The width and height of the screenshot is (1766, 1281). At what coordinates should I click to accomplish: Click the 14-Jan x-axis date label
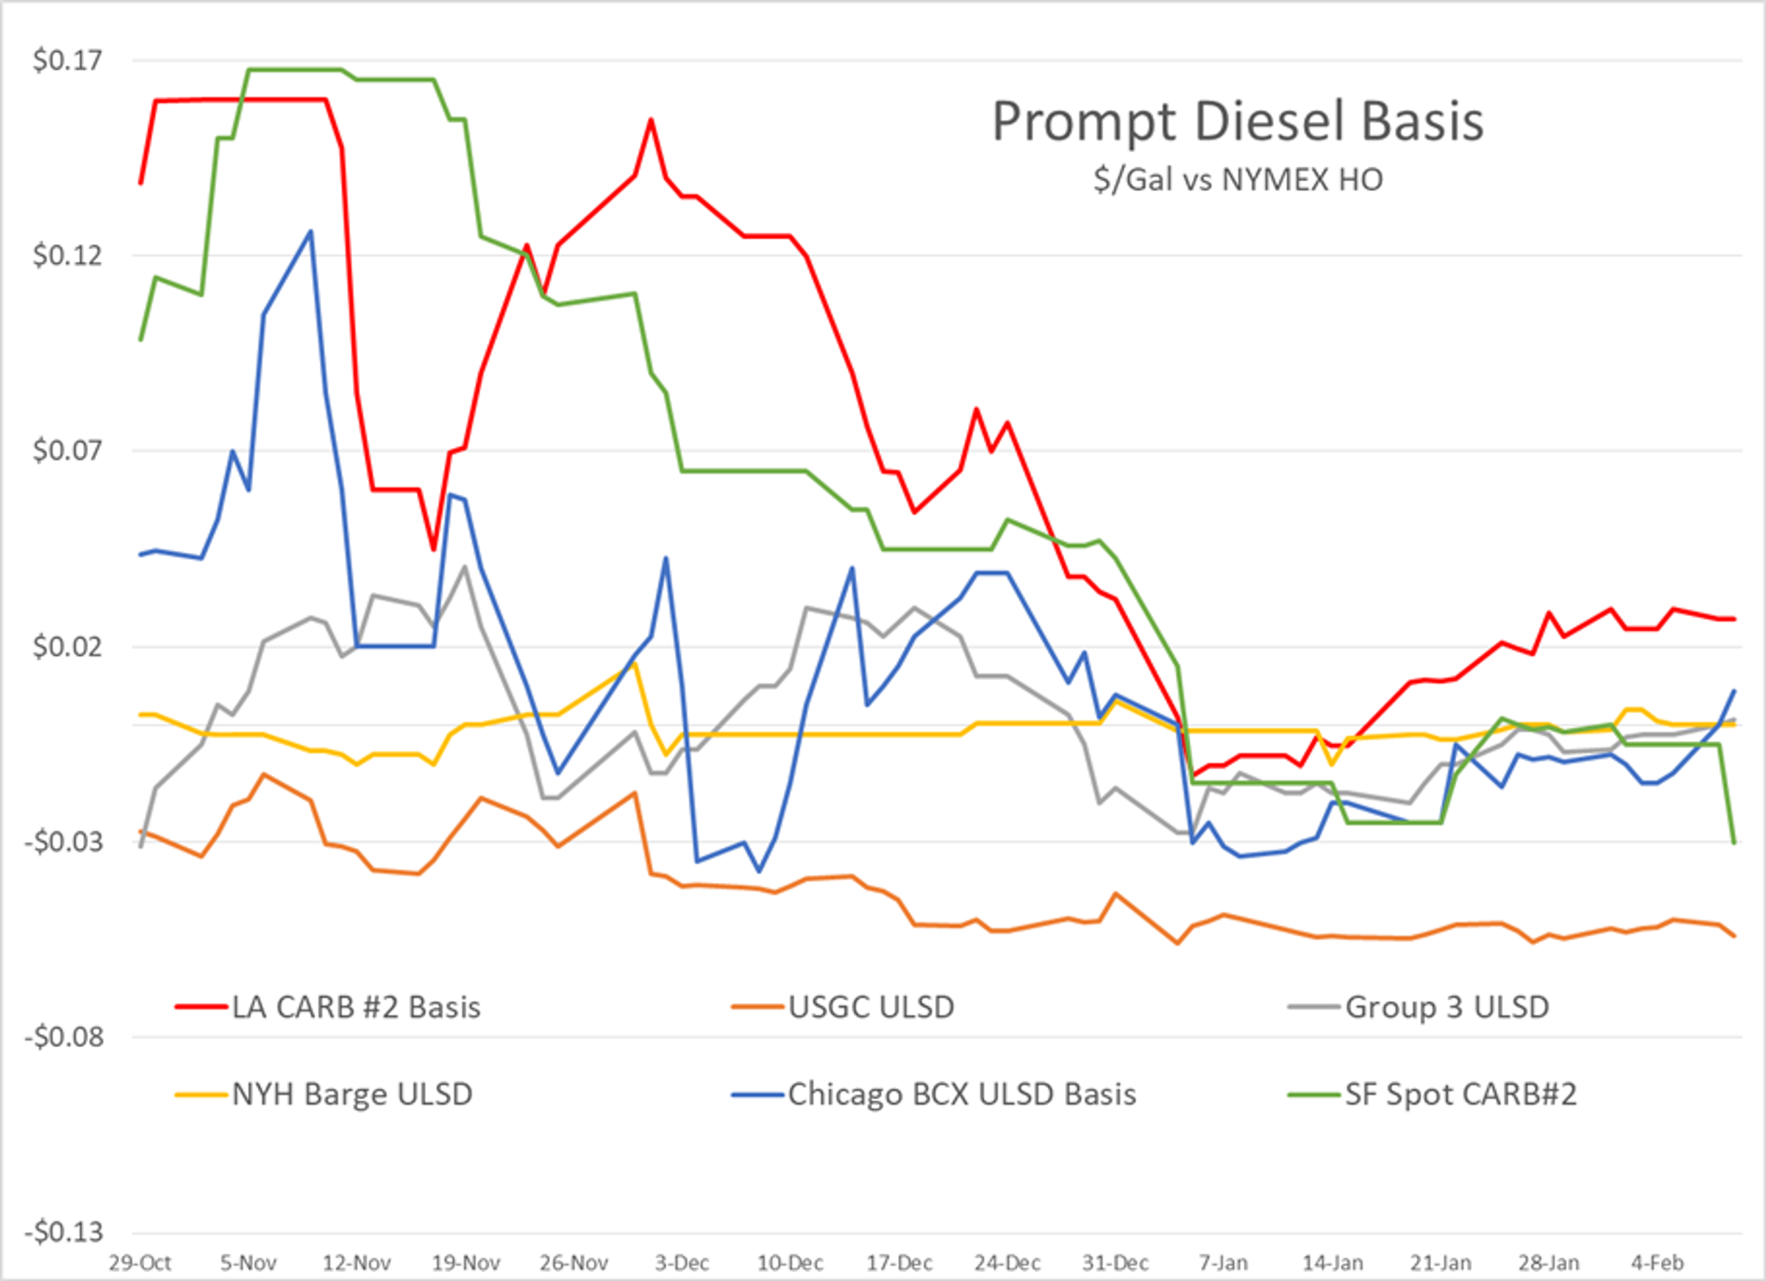[x=1332, y=1262]
